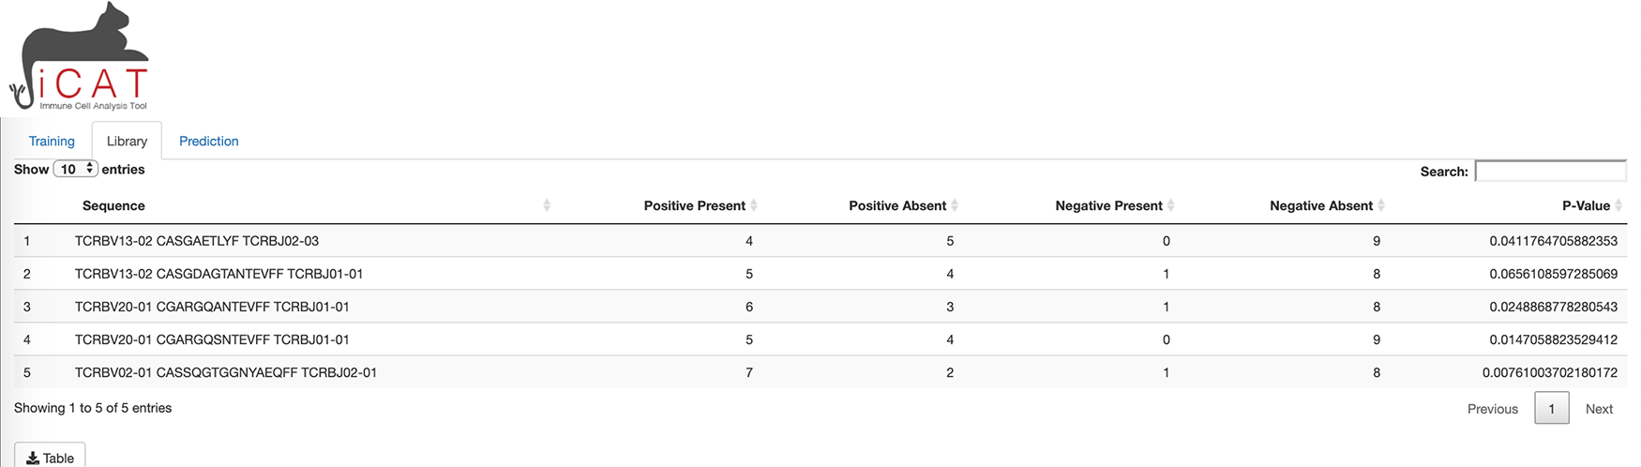Sort by Positive Present column
The width and height of the screenshot is (1641, 467).
pos(695,205)
